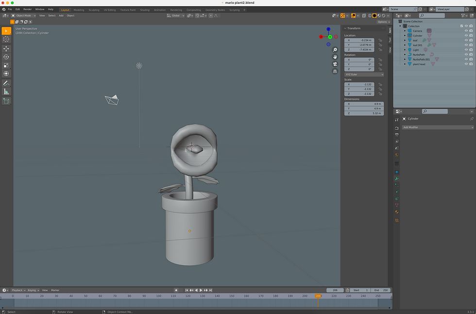Click the End frame 250 field
This screenshot has width=476, height=314.
coord(380,290)
